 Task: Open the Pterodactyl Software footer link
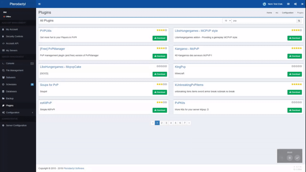tap(74, 168)
